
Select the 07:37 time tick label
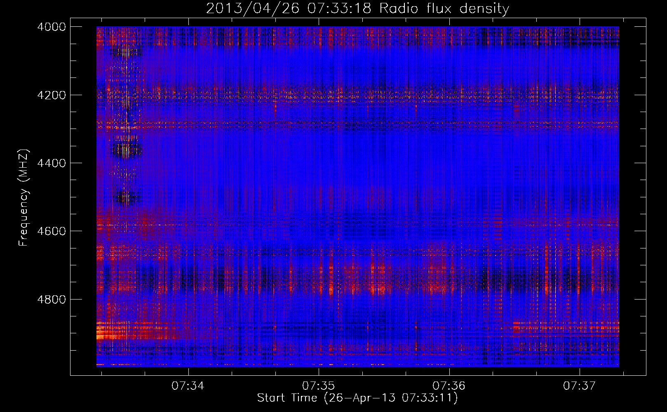click(580, 386)
